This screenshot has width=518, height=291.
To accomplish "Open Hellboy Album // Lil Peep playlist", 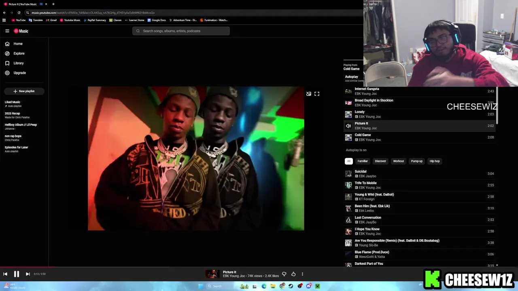I will (x=21, y=127).
